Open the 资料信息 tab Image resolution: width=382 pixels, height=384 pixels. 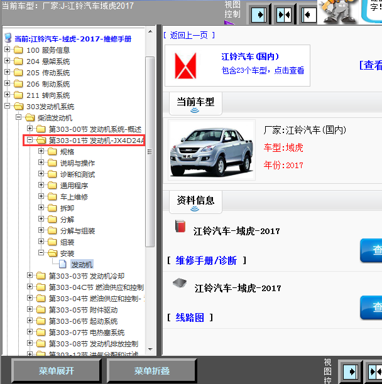195,202
